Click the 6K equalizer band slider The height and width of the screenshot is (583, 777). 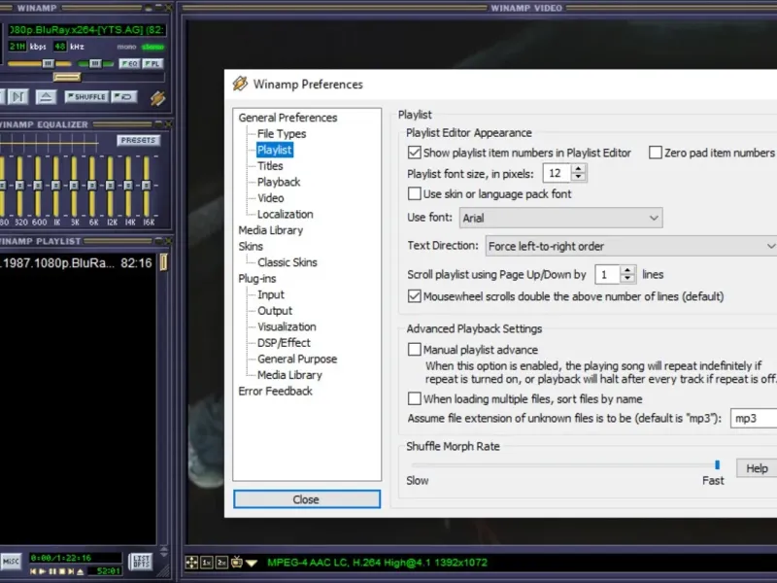point(92,186)
